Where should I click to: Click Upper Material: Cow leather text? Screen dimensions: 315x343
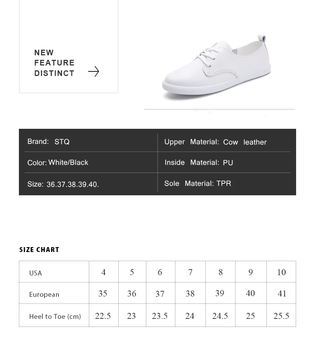click(216, 142)
